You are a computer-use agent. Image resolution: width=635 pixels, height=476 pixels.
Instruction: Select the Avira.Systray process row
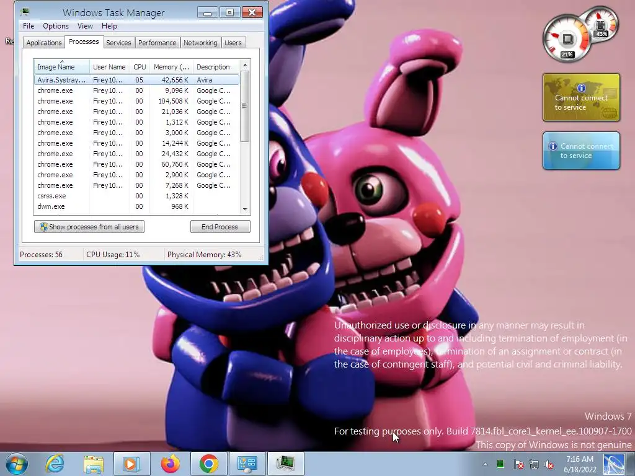[x=137, y=80]
